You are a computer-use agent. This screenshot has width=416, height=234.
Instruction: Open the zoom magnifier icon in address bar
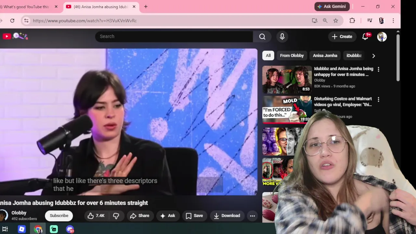[325, 20]
